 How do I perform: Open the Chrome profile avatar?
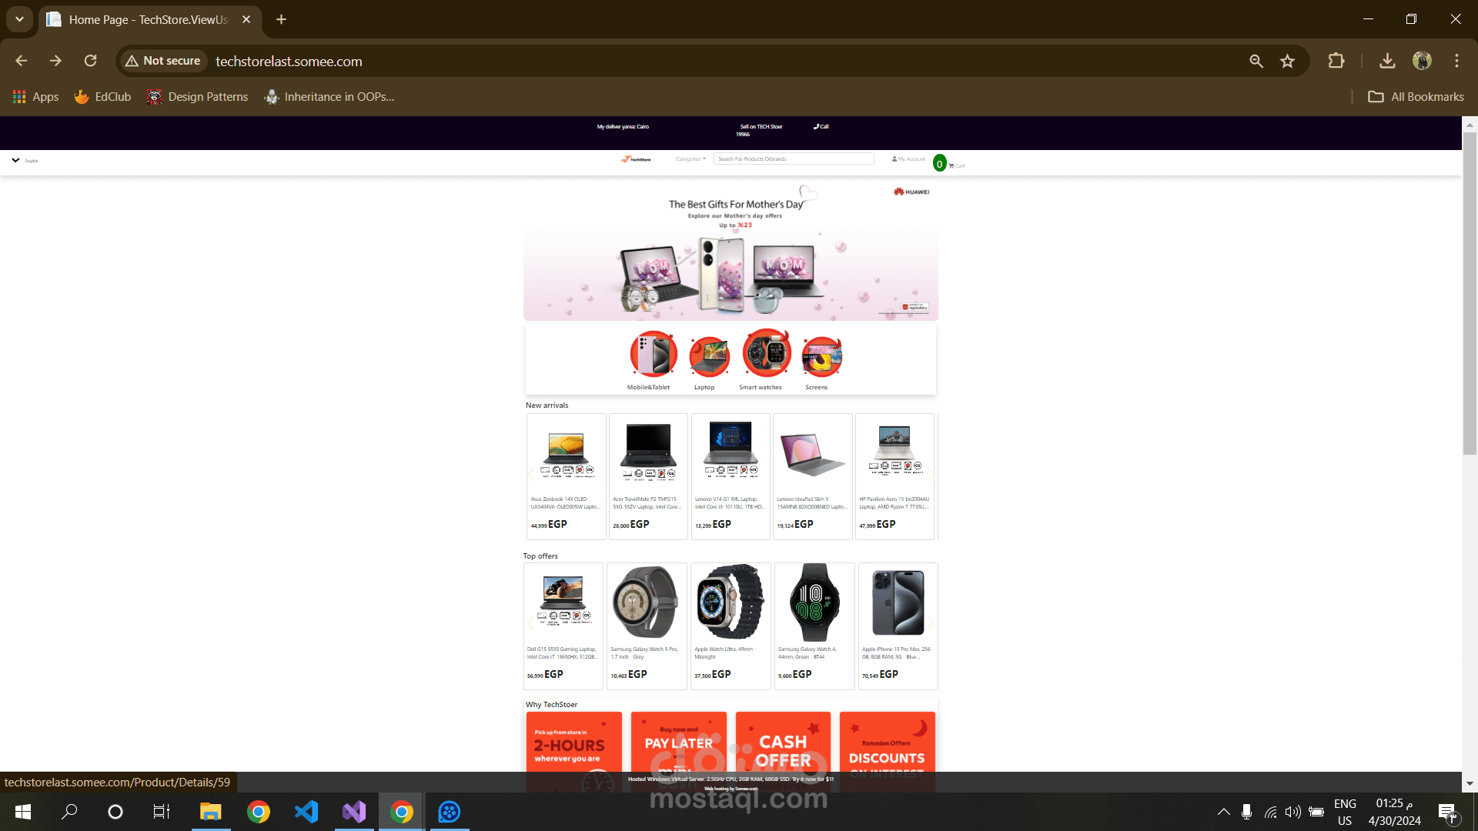(1422, 61)
